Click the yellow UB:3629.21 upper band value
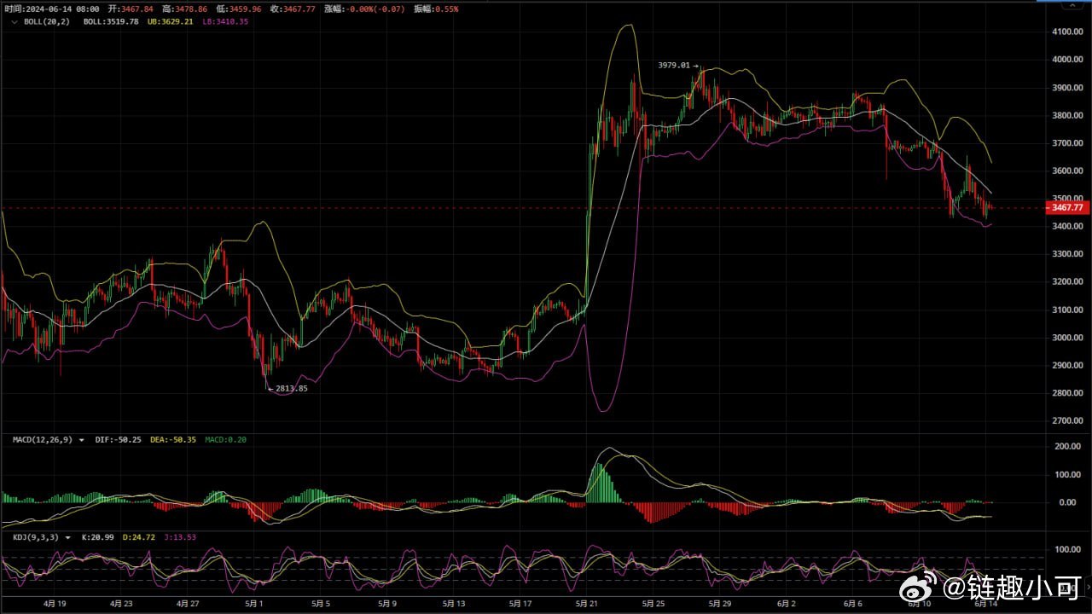Viewport: 1092px width, 614px height. [x=171, y=21]
